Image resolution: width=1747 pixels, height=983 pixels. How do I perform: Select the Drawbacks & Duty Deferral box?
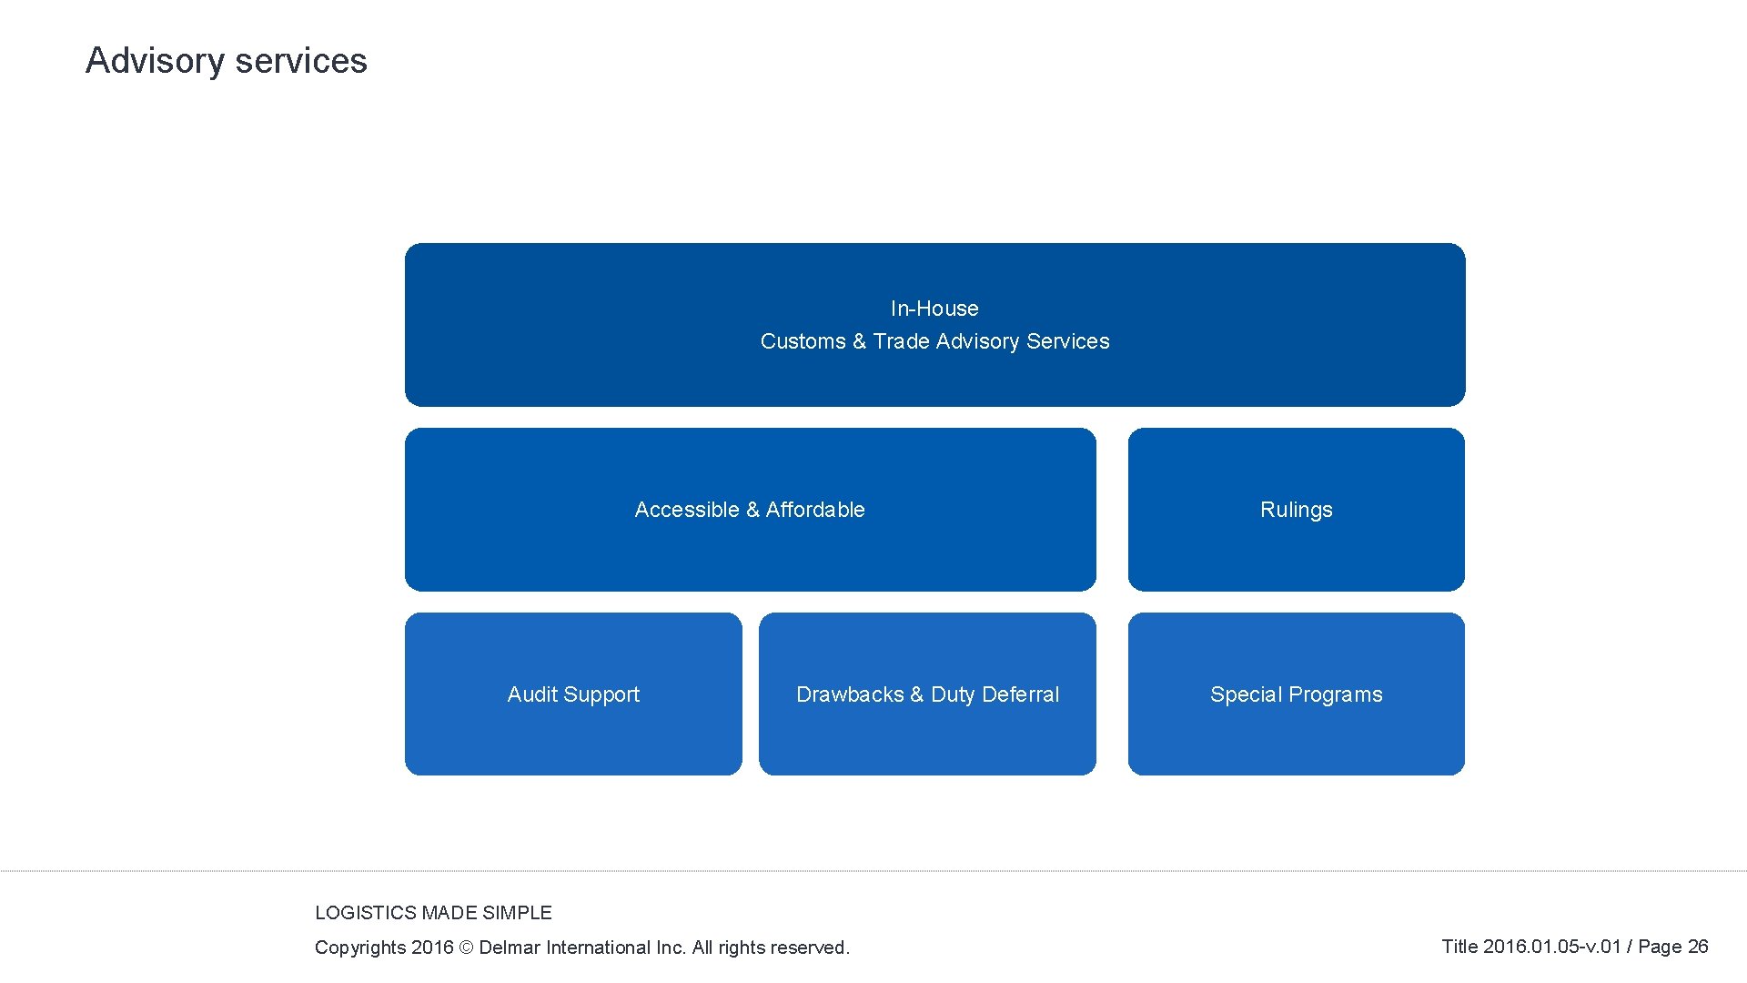pyautogui.click(x=927, y=694)
